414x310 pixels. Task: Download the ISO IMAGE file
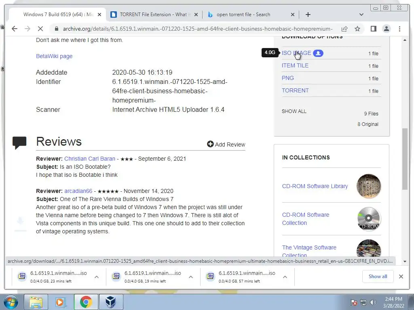pos(296,53)
